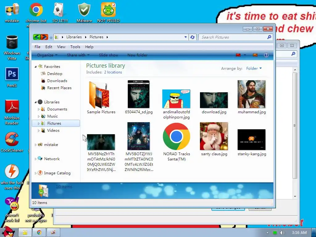
Task: Select Desktop under Favorites
Action: [x=55, y=74]
